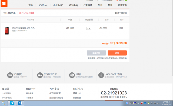Click the 我的購物車 heading
Viewport: 173px width, 106px height.
9,13
